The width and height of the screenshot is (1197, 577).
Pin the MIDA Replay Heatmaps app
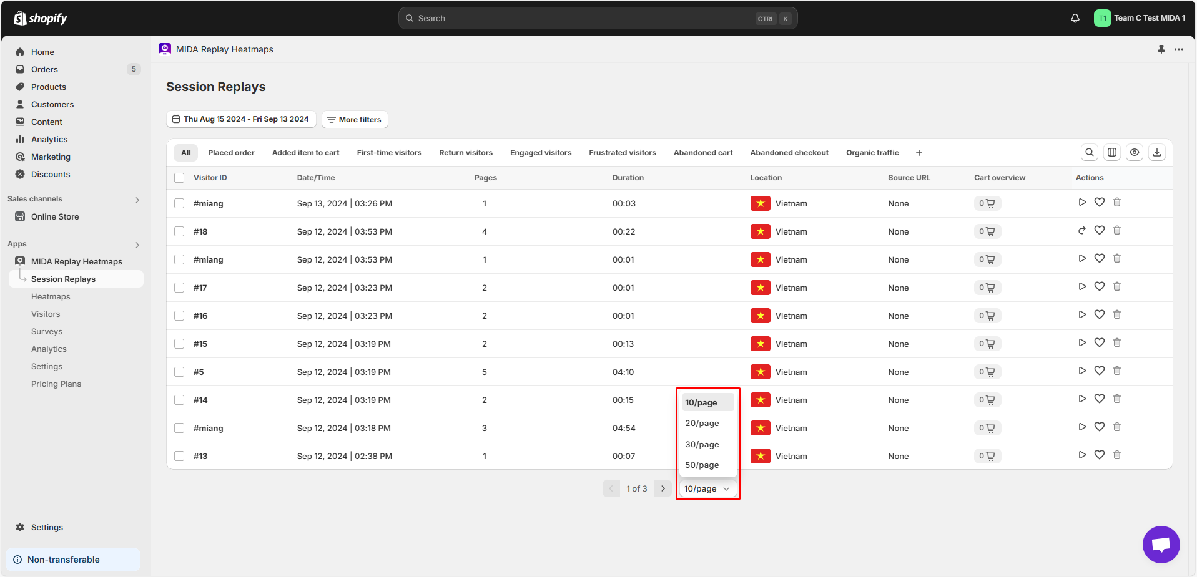[1161, 49]
